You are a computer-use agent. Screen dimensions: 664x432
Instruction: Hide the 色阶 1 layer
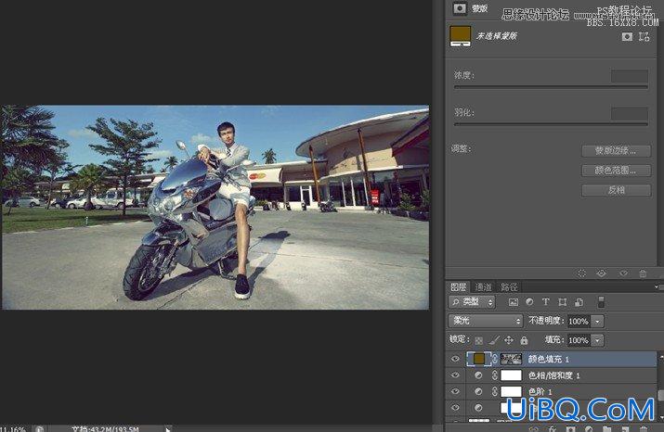click(455, 391)
